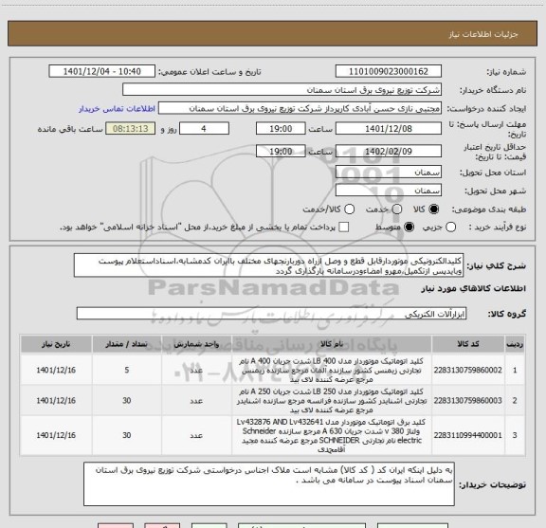Click the announcement date field 1401/12/04 - 10:40
The width and height of the screenshot is (546, 528).
(102, 71)
